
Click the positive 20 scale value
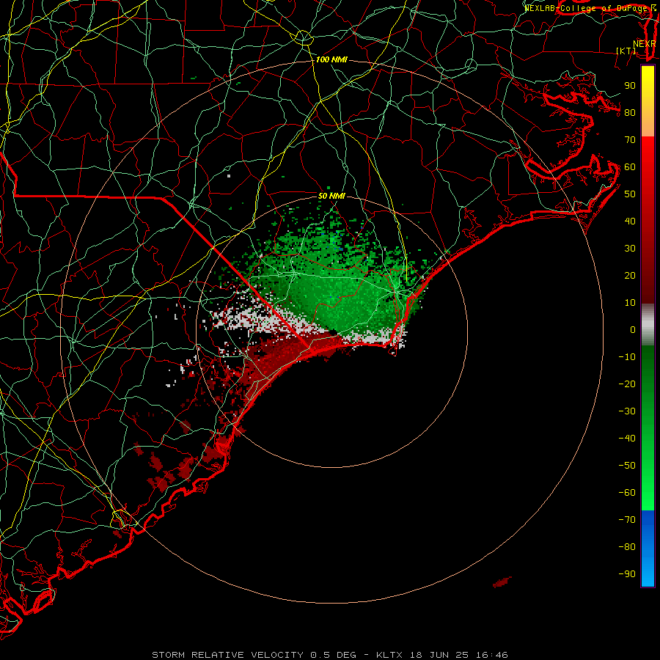click(630, 276)
